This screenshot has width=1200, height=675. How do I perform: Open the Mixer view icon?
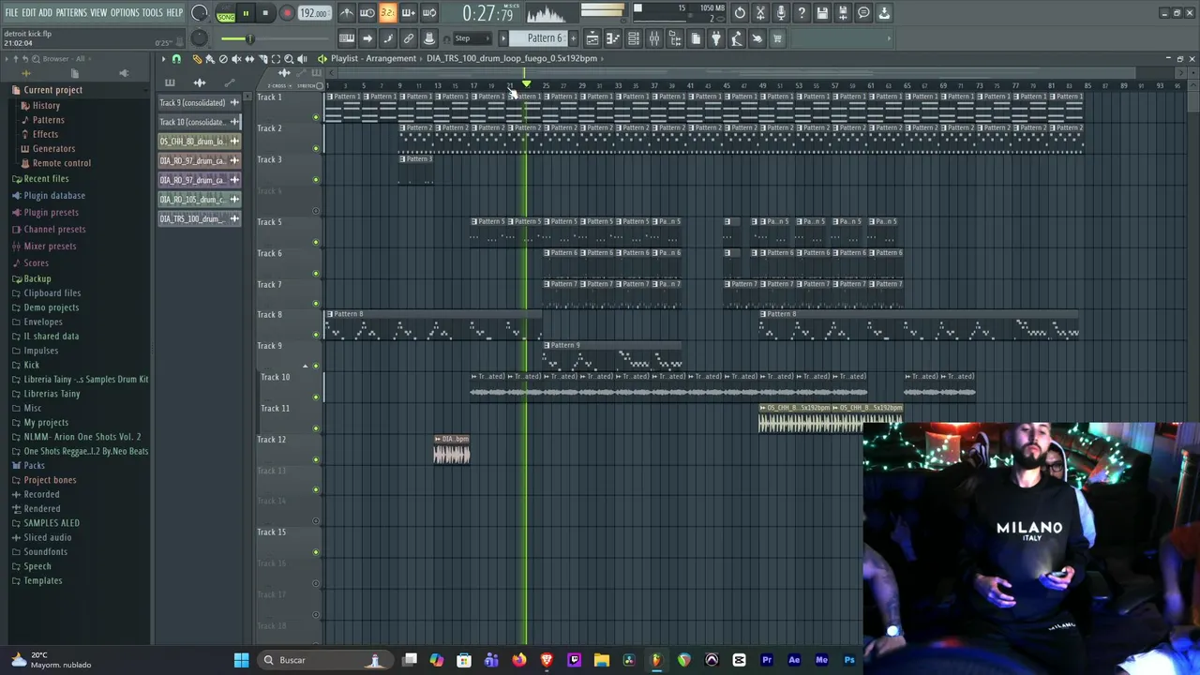click(x=653, y=38)
